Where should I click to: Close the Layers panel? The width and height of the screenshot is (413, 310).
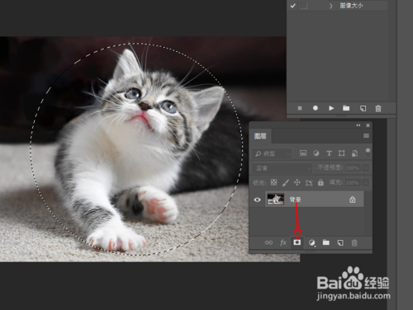[368, 125]
